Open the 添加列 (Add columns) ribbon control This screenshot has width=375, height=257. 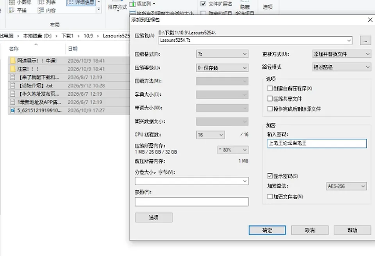tap(142, 4)
